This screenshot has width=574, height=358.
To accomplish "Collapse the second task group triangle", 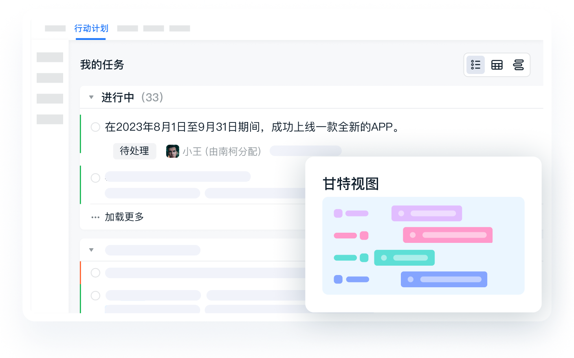I will point(91,250).
